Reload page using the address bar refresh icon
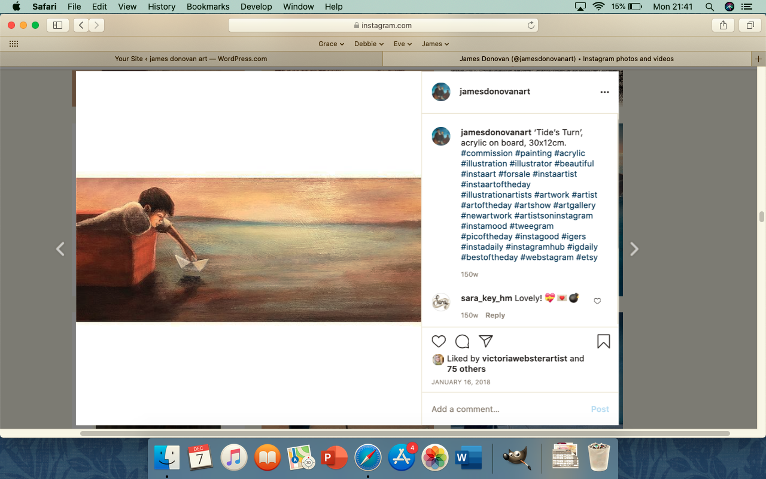This screenshot has height=479, width=766. tap(530, 25)
